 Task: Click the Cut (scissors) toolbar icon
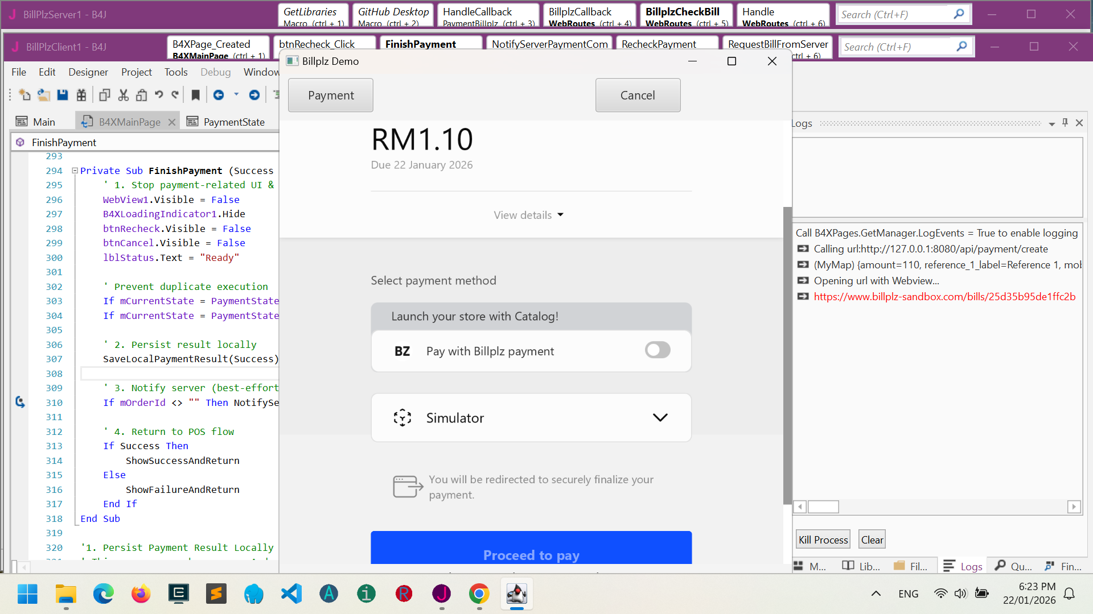[x=123, y=95]
